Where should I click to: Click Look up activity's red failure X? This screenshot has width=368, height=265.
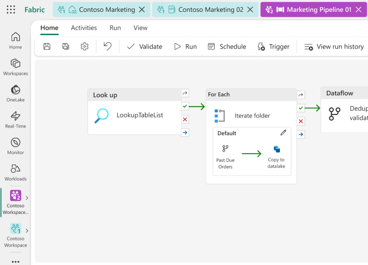pyautogui.click(x=185, y=120)
